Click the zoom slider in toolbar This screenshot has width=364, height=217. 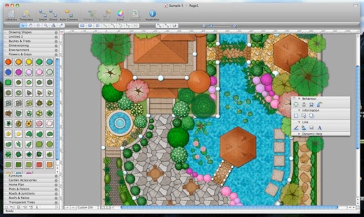pos(219,26)
